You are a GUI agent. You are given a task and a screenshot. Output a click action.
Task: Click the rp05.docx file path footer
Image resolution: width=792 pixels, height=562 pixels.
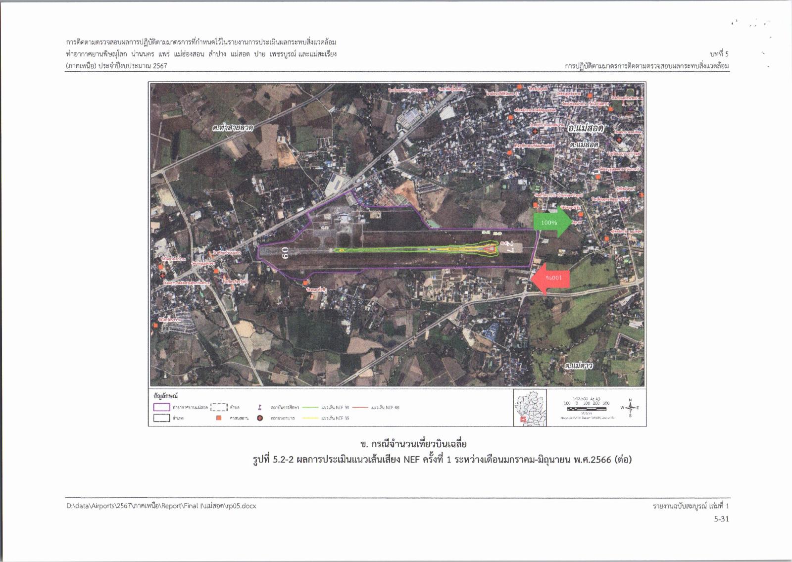coord(161,506)
